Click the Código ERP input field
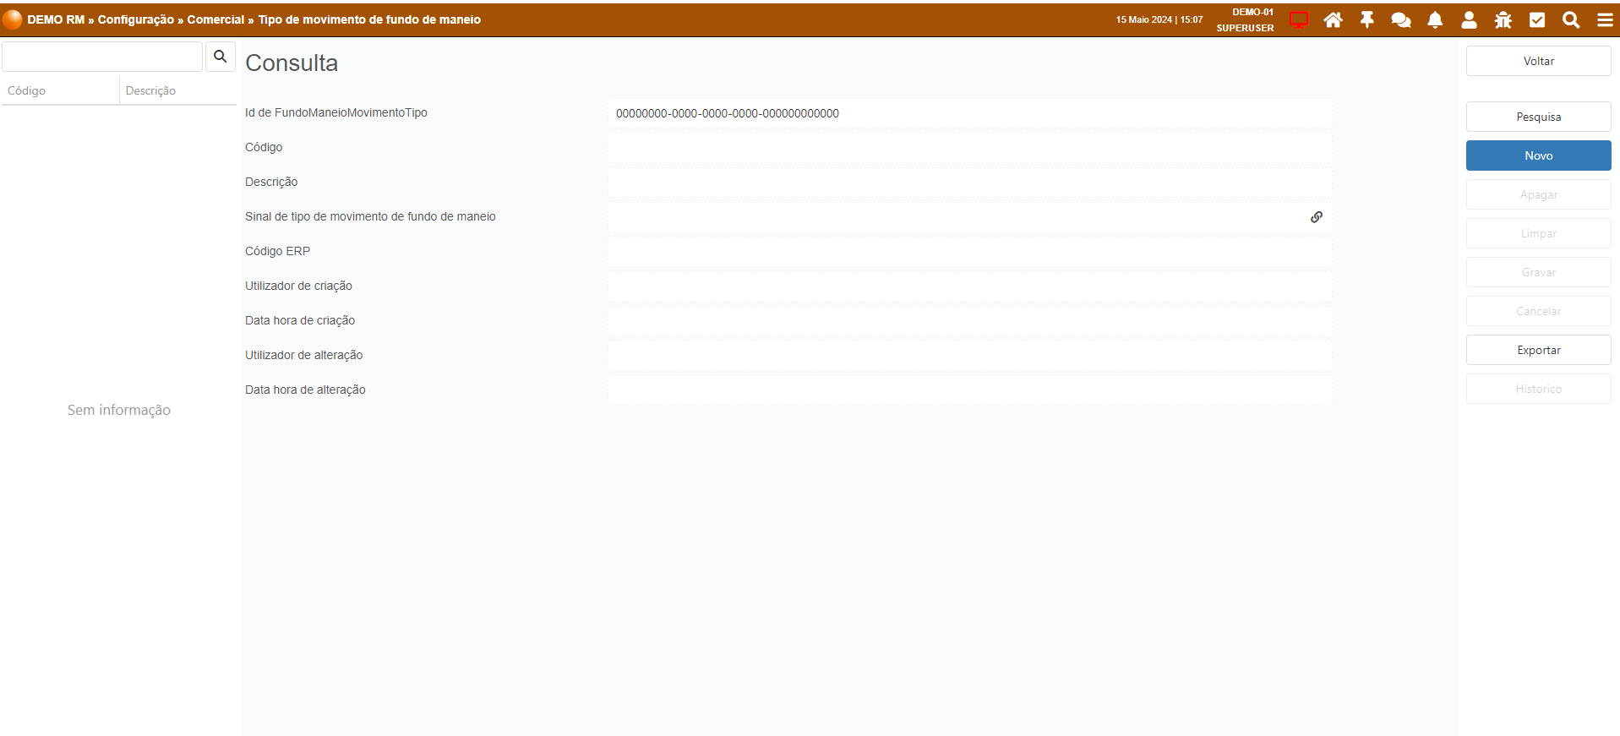 [969, 252]
